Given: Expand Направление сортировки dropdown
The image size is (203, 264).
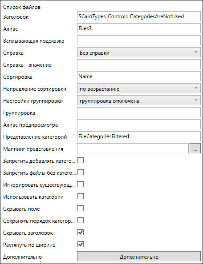Looking at the screenshot, I should click(139, 88).
